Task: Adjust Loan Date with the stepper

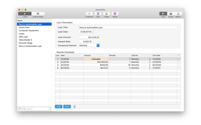Action: [93, 32]
